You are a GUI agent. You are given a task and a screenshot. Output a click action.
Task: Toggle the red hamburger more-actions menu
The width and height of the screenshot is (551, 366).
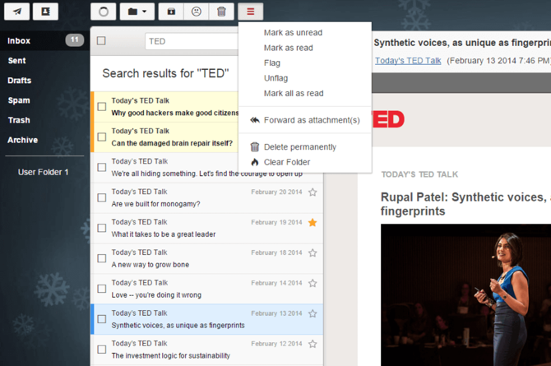click(x=251, y=12)
